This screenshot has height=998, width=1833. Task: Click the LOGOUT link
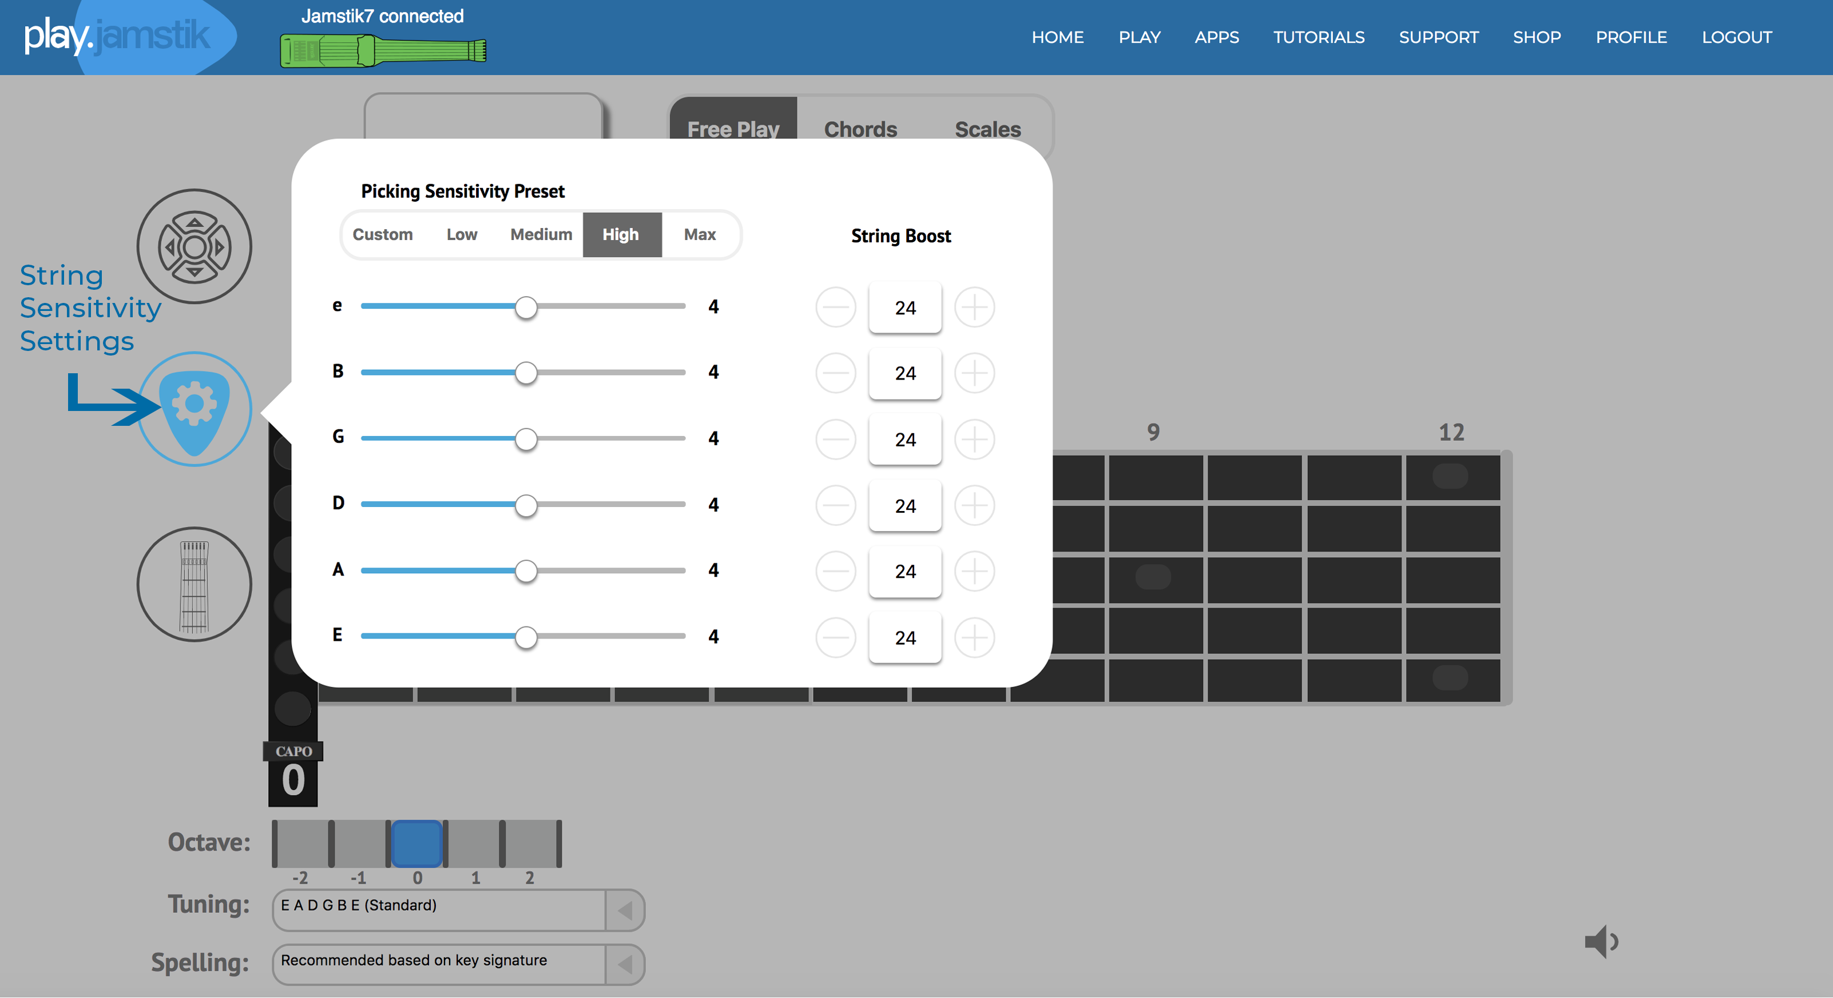click(1736, 37)
